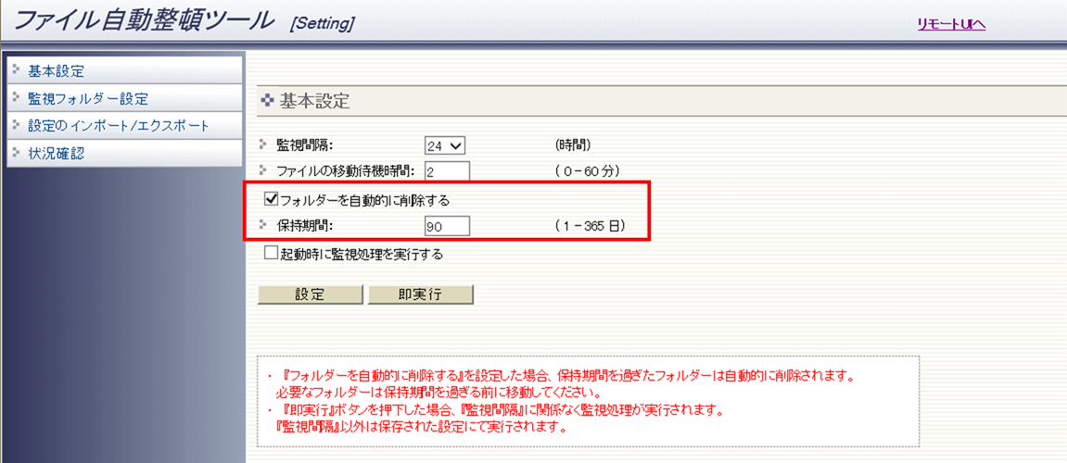Open 設定のインポート/エクスポート menu item
The image size is (1067, 463).
click(x=124, y=126)
